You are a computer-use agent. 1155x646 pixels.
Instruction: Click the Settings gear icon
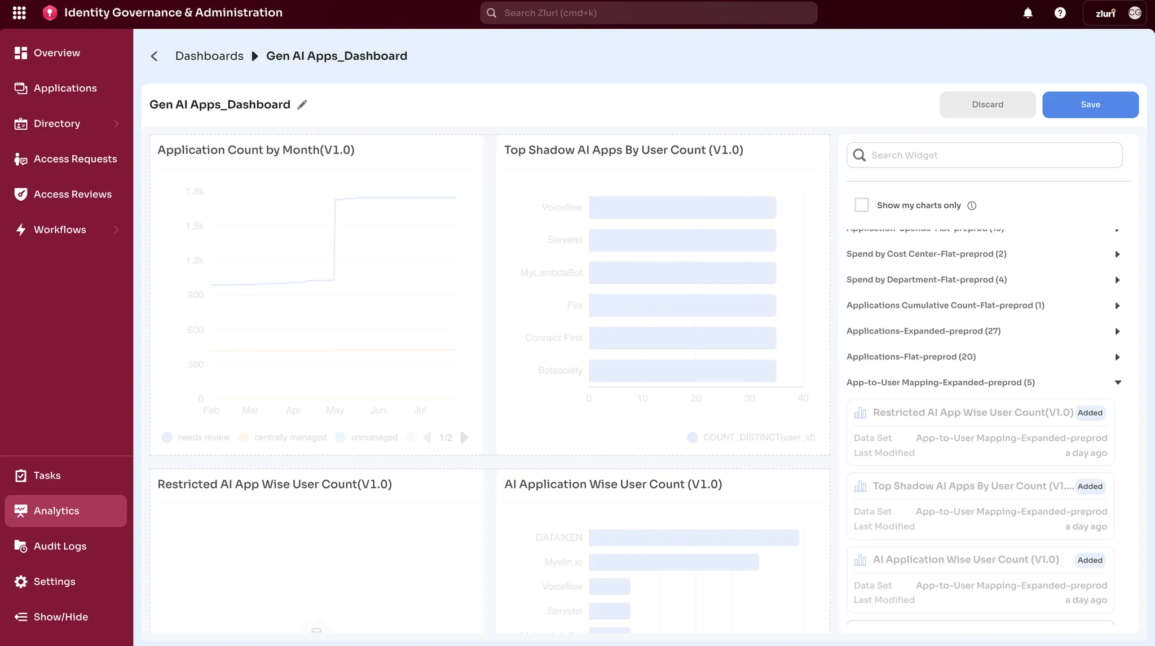point(21,582)
